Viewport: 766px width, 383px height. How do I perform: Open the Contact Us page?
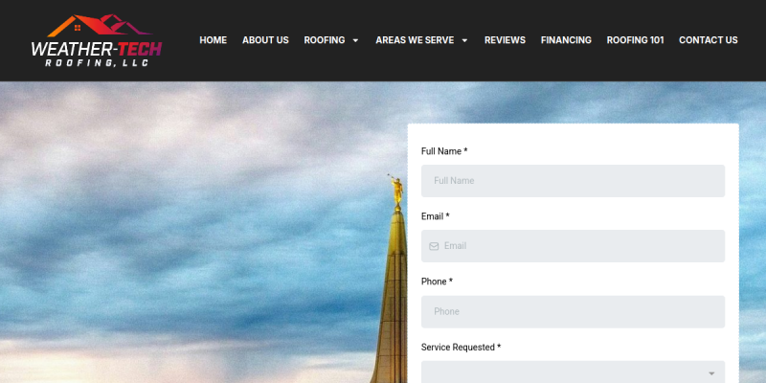(x=709, y=40)
